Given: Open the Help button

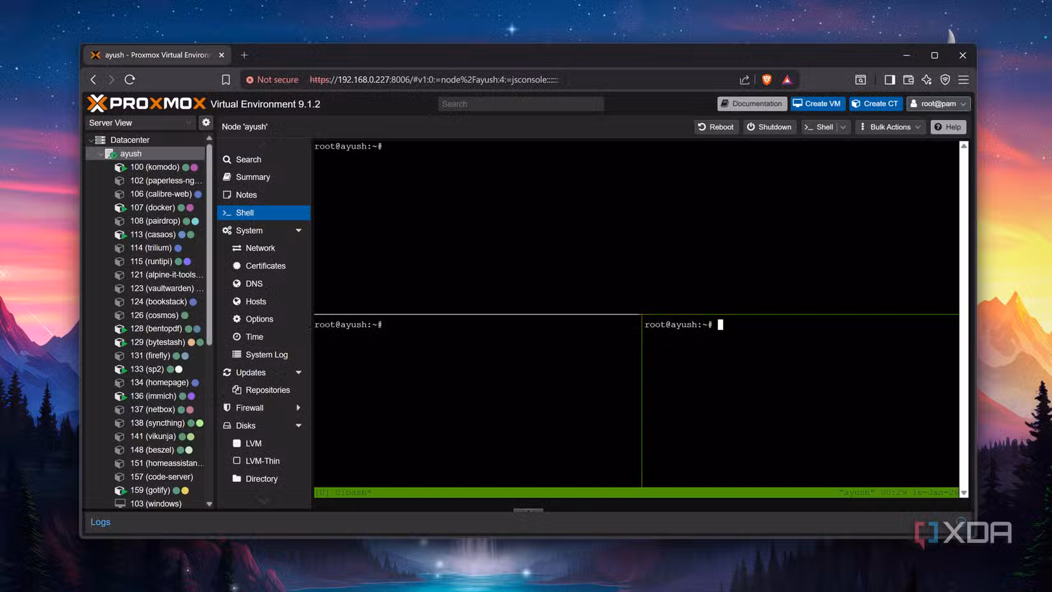Looking at the screenshot, I should (948, 127).
